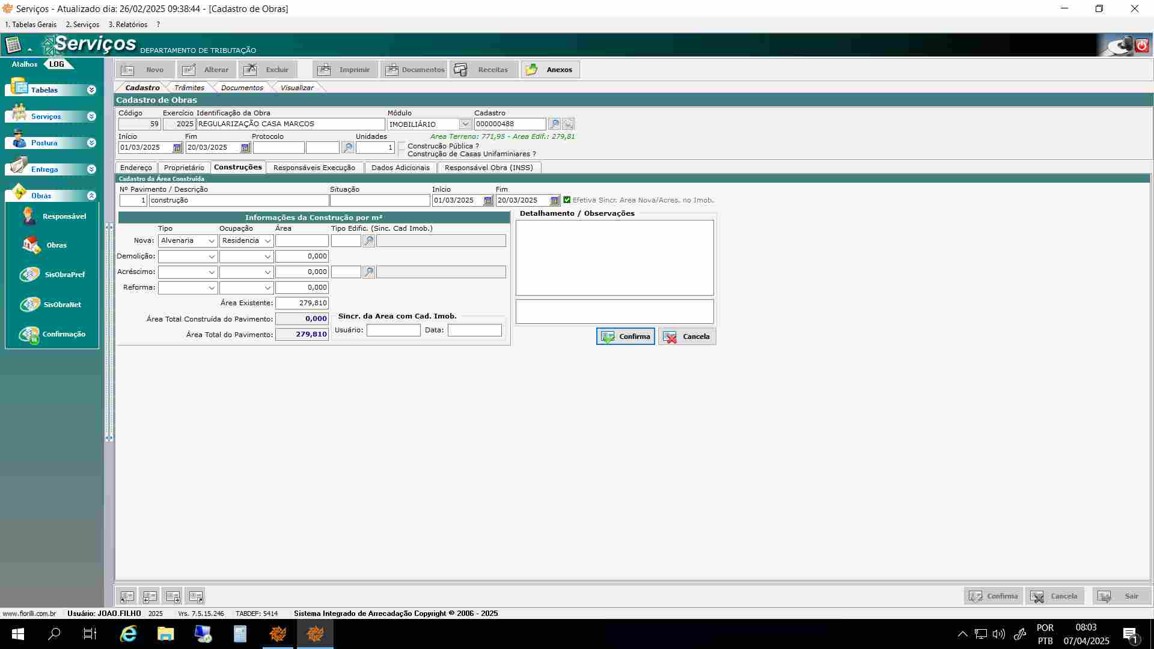
Task: Open the Anexos attachments folder icon
Action: point(532,70)
